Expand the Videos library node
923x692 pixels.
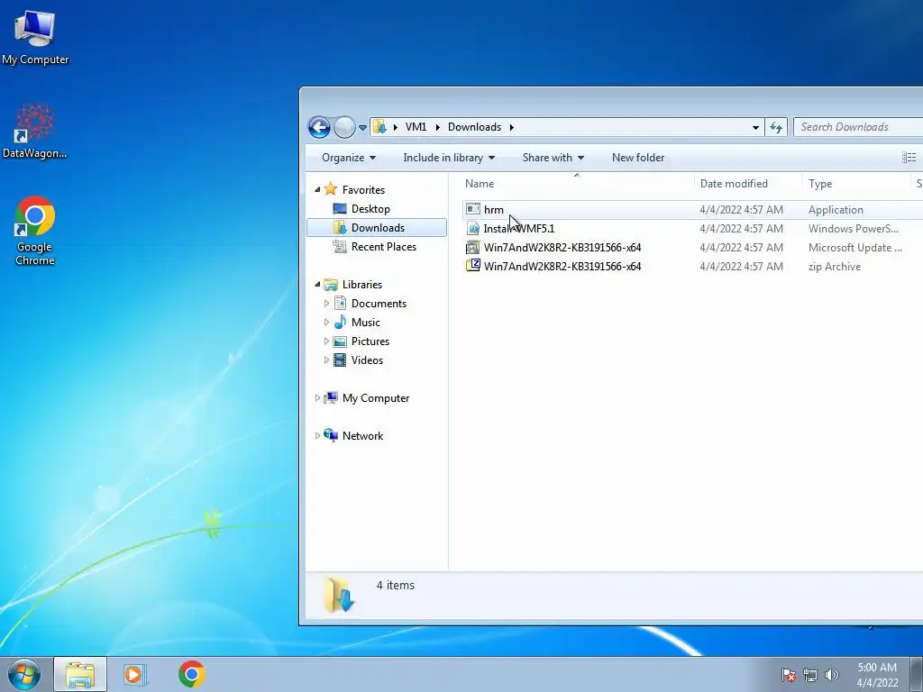326,360
